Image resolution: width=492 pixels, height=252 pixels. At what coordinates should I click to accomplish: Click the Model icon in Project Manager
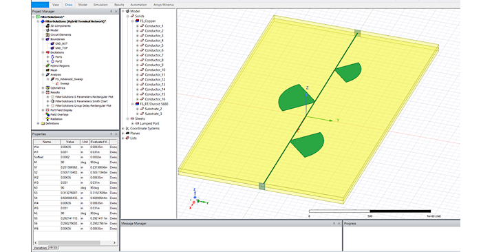pyautogui.click(x=47, y=30)
